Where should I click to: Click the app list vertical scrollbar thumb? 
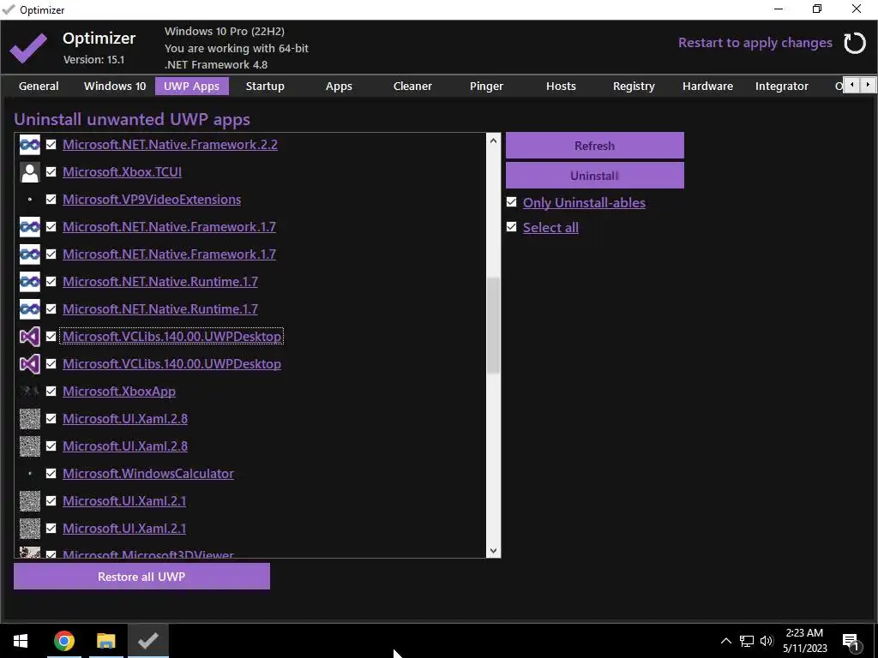[x=493, y=326]
